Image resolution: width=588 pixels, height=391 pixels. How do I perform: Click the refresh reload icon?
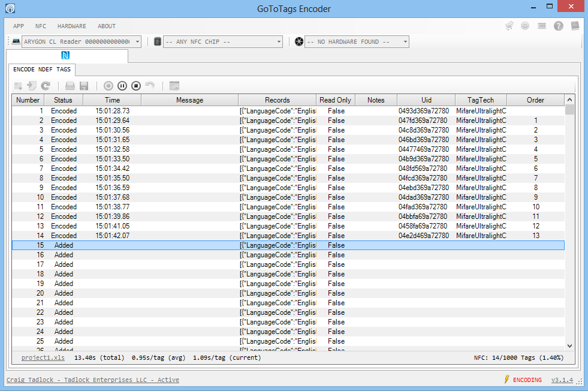(46, 86)
